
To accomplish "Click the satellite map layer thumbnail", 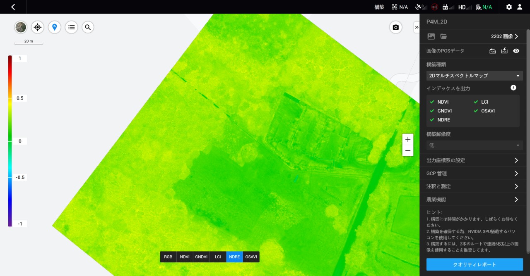I will point(21,27).
